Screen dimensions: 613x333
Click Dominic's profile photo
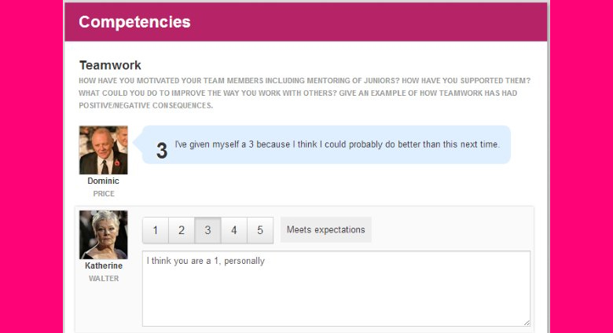tap(103, 150)
